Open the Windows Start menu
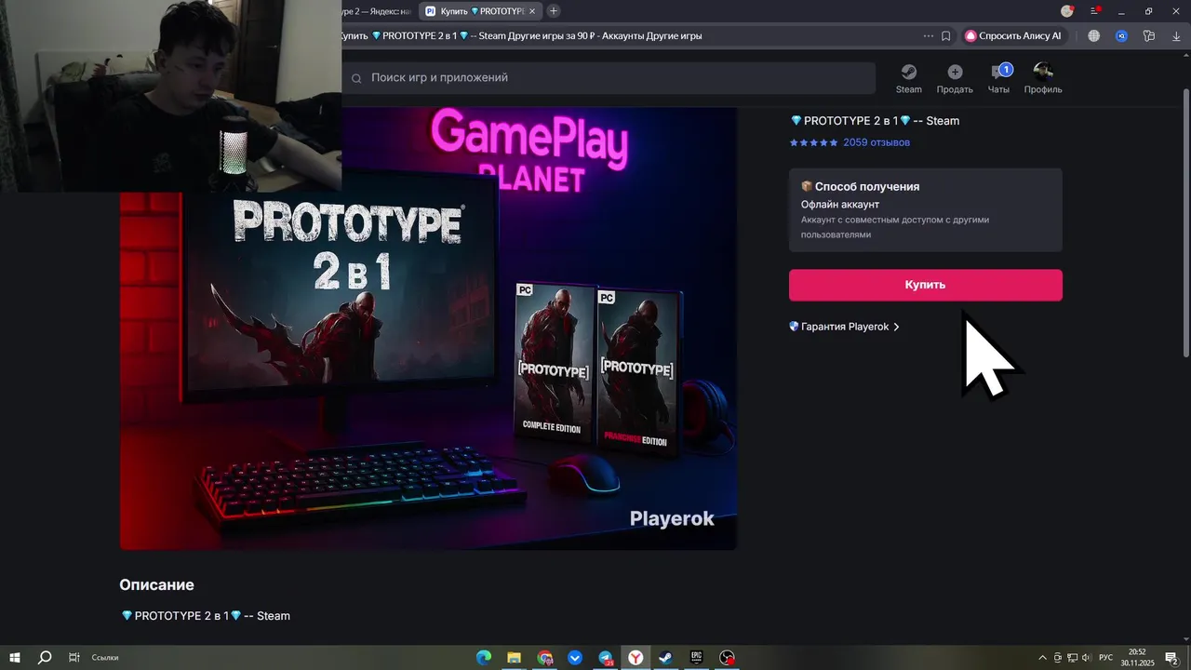Image resolution: width=1191 pixels, height=670 pixels. pyautogui.click(x=15, y=658)
